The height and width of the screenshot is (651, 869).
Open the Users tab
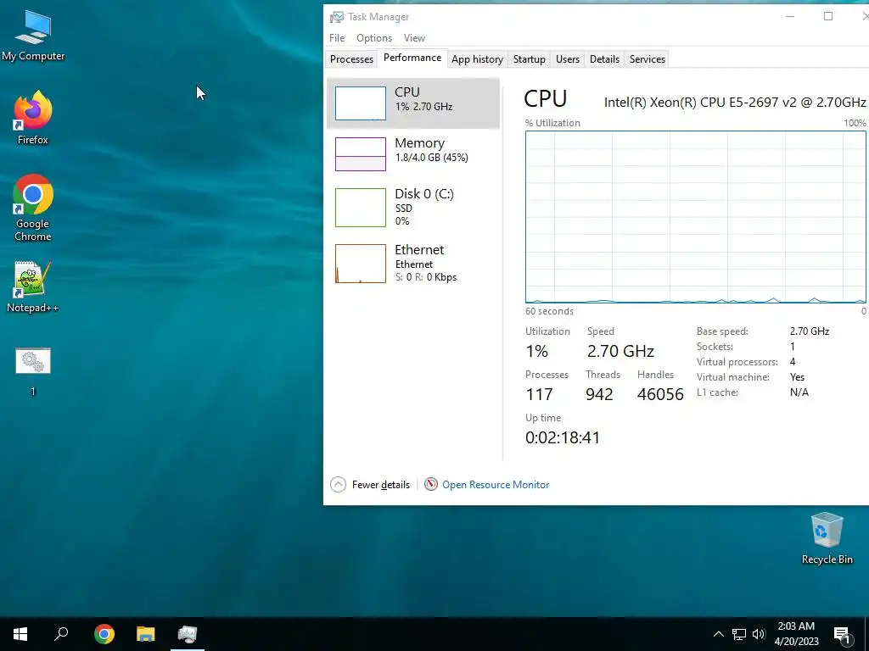[x=568, y=59]
